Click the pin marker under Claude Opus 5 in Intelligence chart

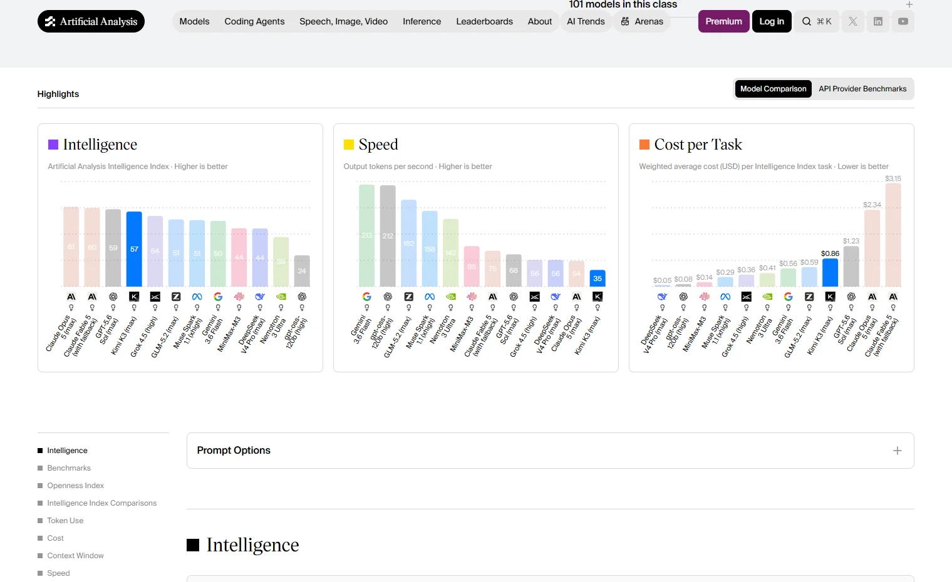(x=71, y=308)
